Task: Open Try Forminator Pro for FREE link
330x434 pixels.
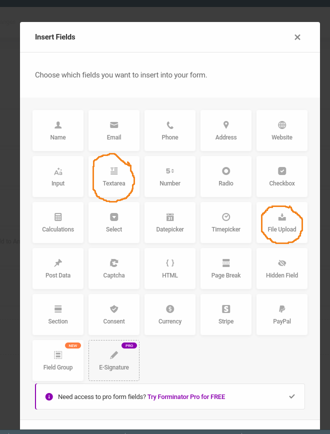Action: pos(186,396)
